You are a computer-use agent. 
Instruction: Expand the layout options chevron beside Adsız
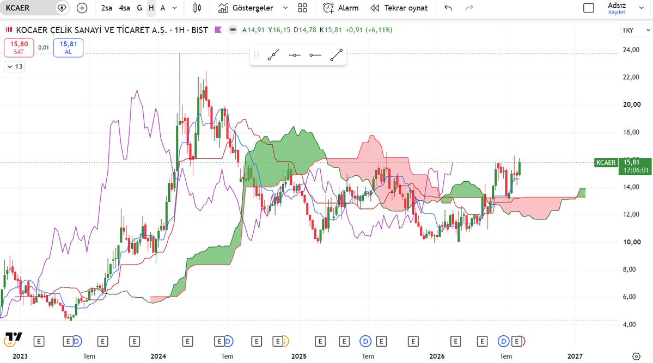pyautogui.click(x=642, y=8)
